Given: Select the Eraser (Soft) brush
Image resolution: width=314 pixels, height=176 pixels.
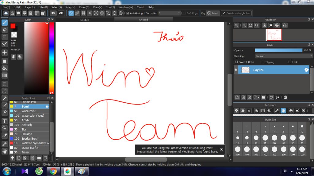Looking at the screenshot, I should 29,148.
